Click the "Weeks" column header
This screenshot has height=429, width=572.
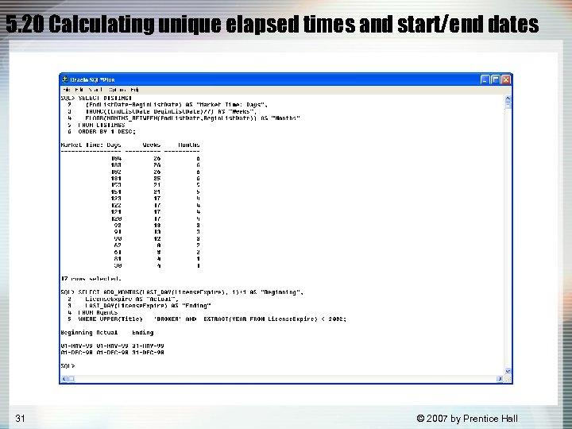152,145
